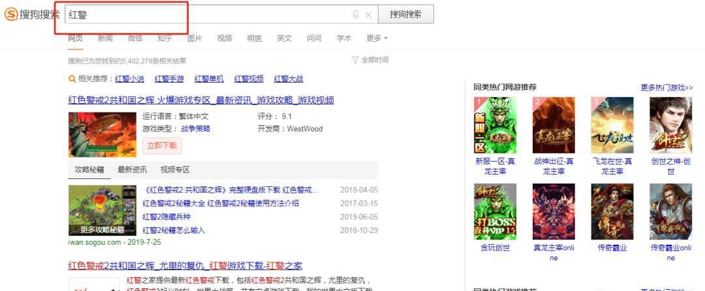Click the Sogou logo icon
Image resolution: width=705 pixels, height=291 pixels.
pyautogui.click(x=11, y=14)
